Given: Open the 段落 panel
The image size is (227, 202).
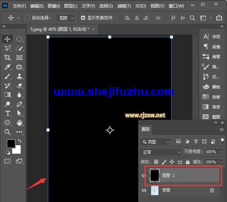Looking at the screenshot, I should (212, 47).
